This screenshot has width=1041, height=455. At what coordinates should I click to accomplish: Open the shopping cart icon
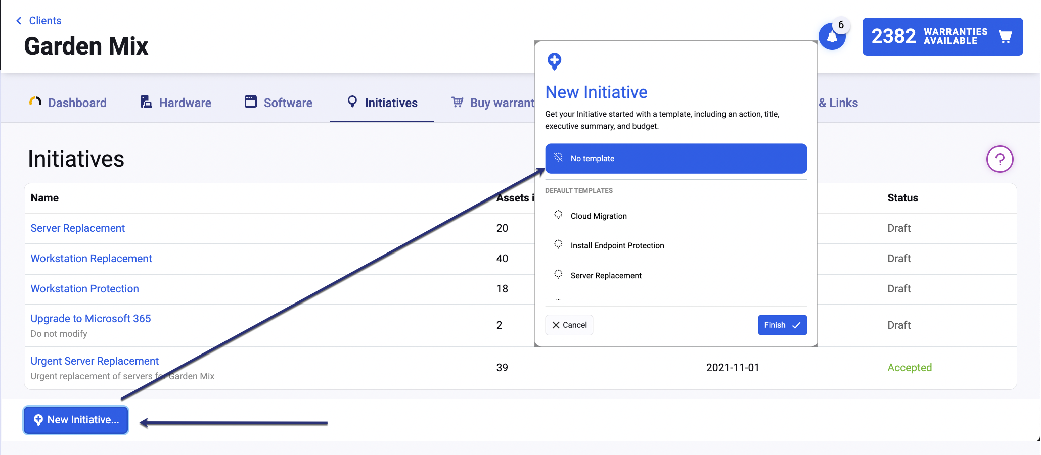[x=1005, y=36]
